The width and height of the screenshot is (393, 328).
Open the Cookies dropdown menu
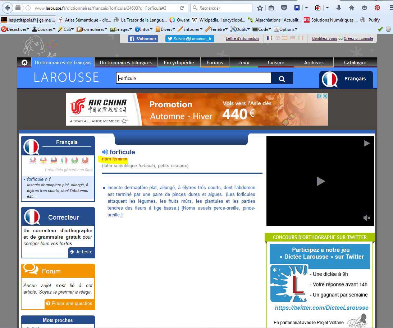click(44, 29)
